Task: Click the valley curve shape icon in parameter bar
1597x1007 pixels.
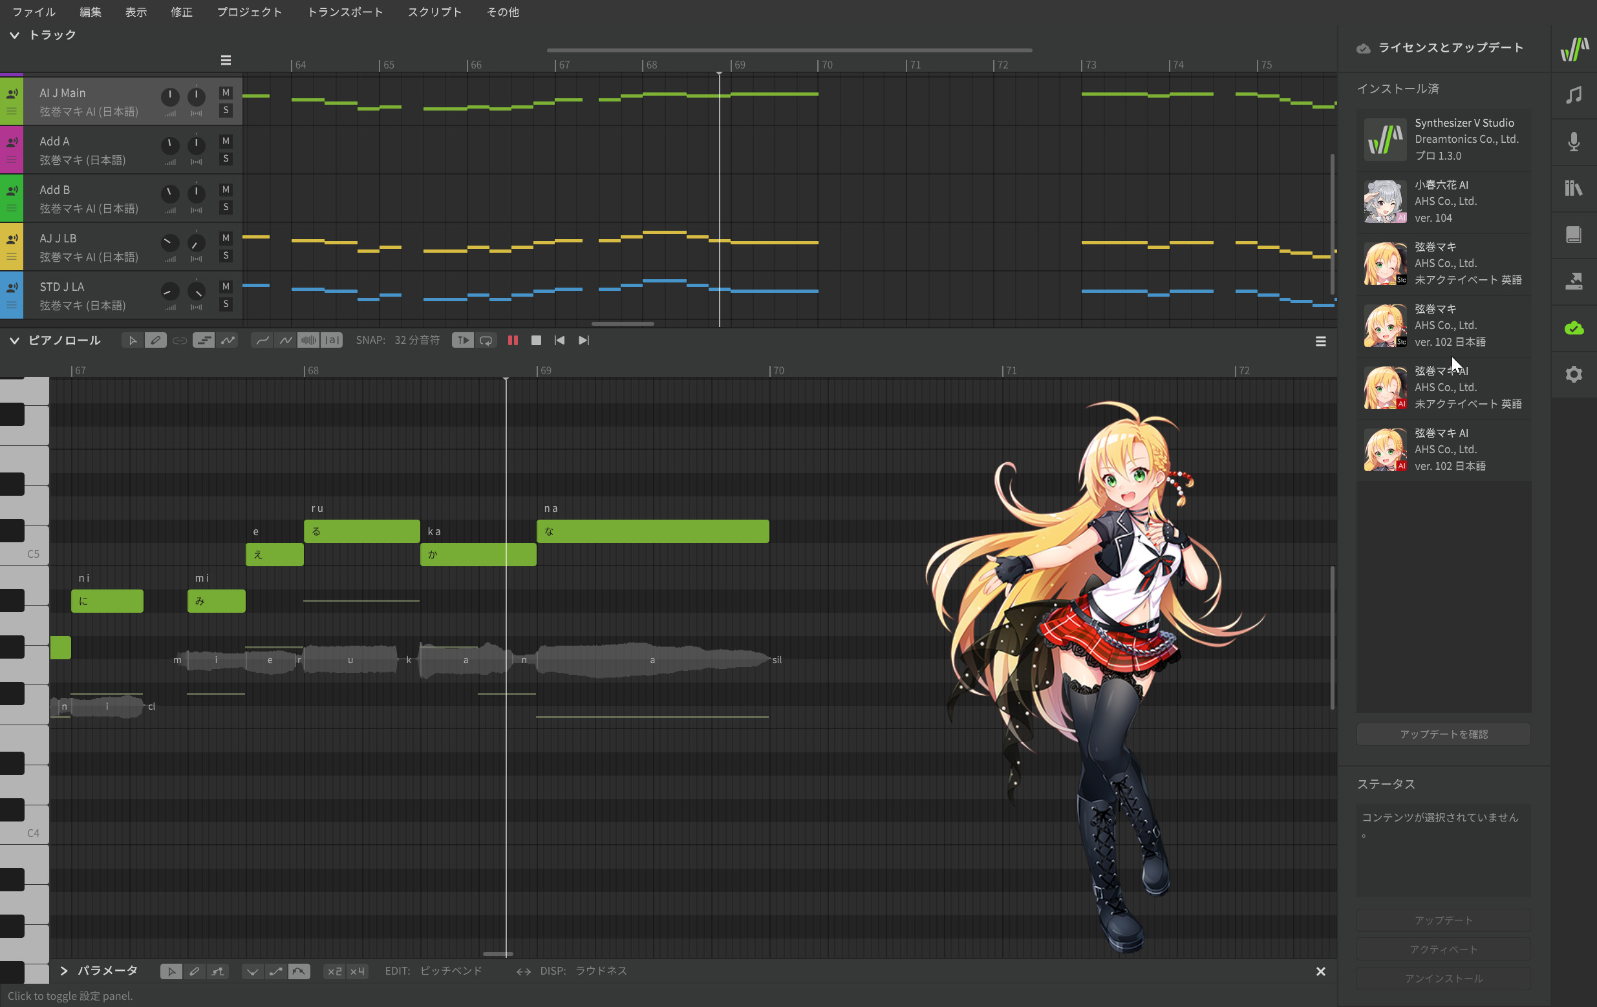Action: [x=253, y=971]
